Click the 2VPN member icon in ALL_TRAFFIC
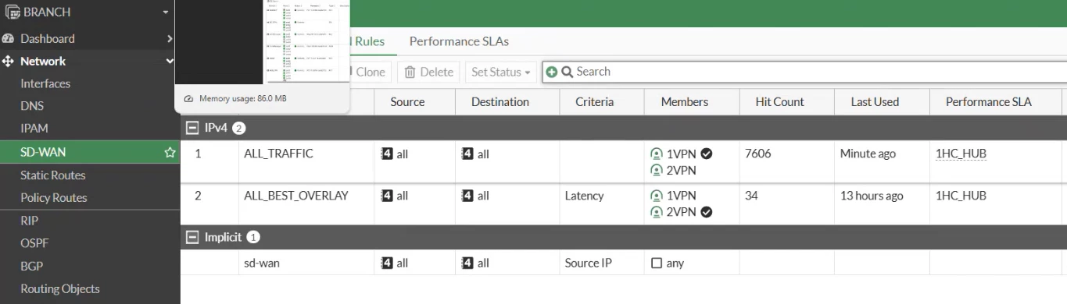This screenshot has height=304, width=1067. 657,171
